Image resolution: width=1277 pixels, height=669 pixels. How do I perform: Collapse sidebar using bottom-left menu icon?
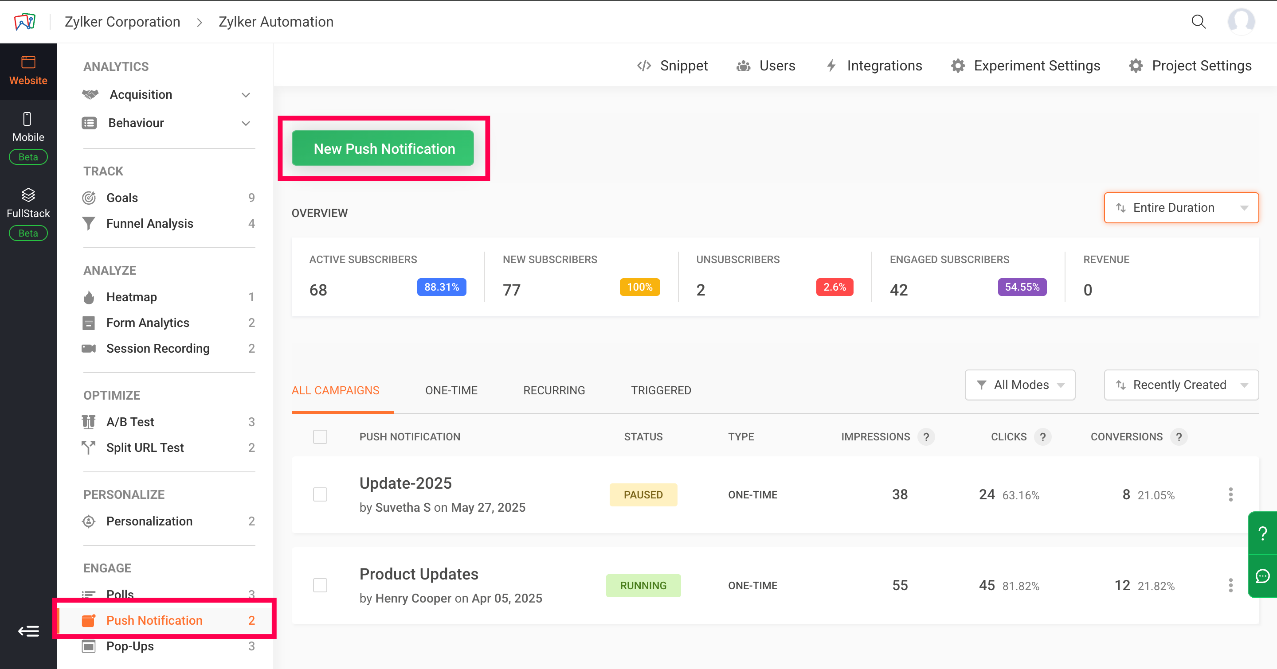(28, 631)
